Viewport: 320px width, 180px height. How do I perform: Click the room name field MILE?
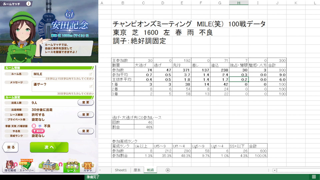coord(63,74)
